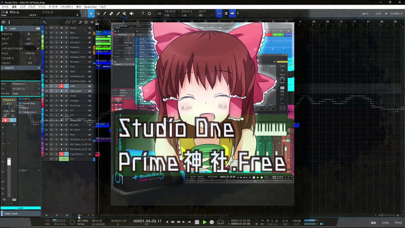Adjust the timeline zoom slider at bottom right
Viewport: 405px width, 228px height.
(389, 215)
